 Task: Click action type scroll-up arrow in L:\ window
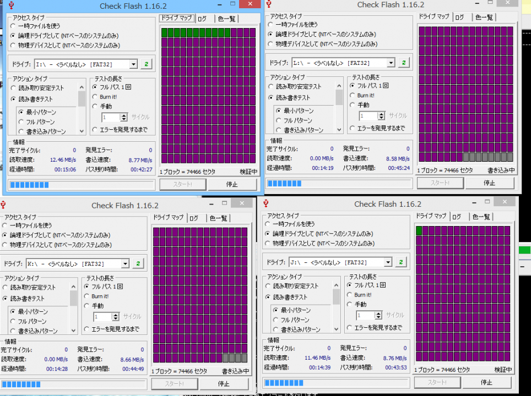339,86
